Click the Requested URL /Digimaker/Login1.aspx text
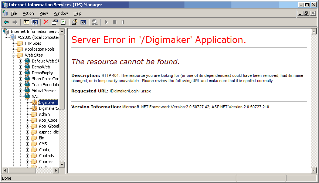Screen dimensions: 319x183 point(130,91)
